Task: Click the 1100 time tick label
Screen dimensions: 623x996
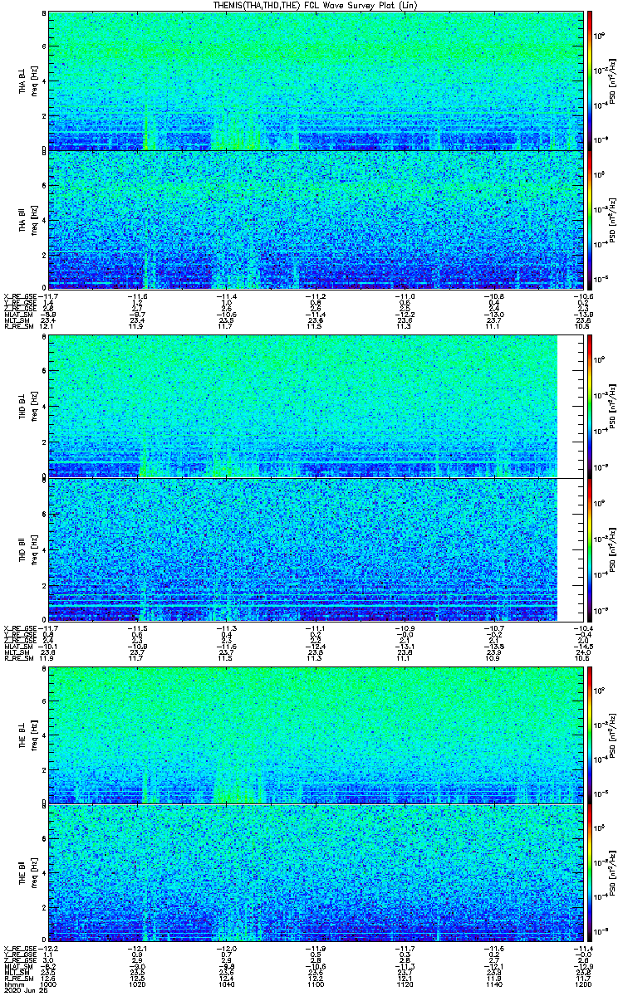Action: coord(316,984)
